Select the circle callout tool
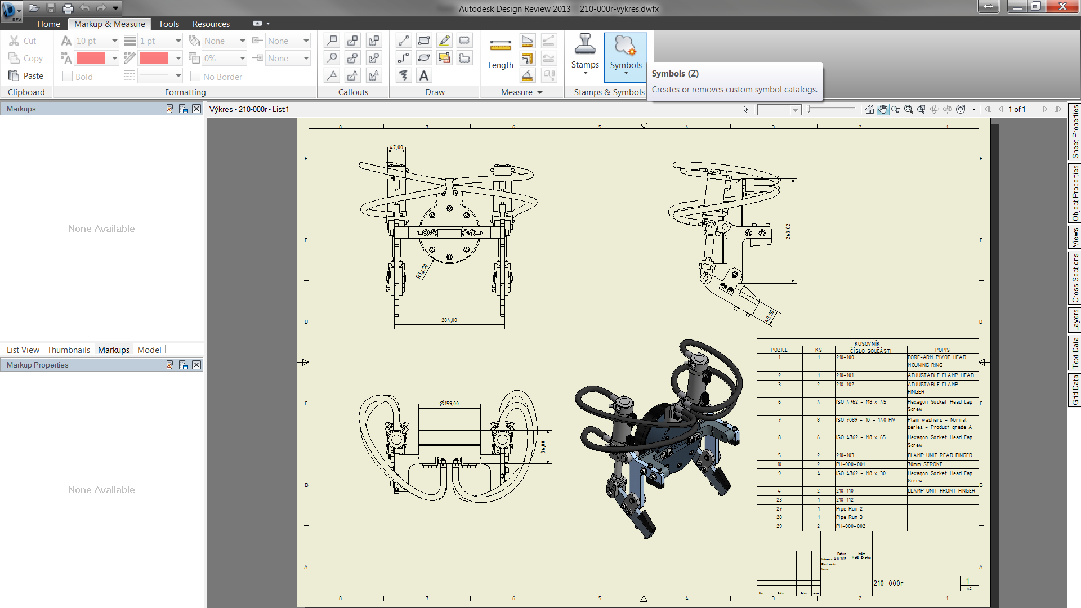The width and height of the screenshot is (1081, 608). tap(332, 58)
